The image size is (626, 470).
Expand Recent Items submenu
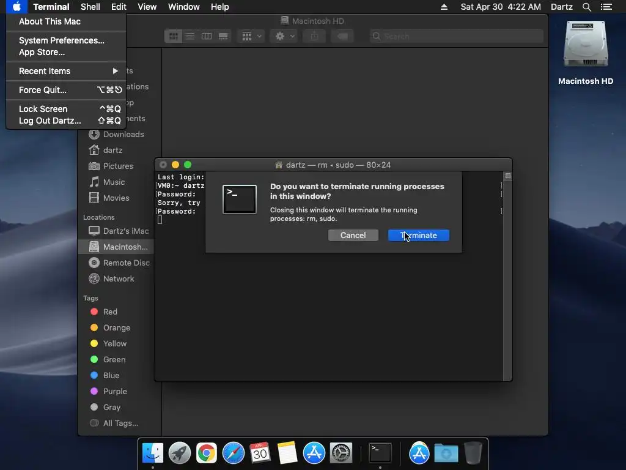(x=66, y=71)
